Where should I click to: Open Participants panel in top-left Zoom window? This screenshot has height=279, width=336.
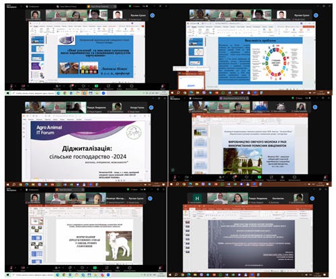tap(57, 86)
